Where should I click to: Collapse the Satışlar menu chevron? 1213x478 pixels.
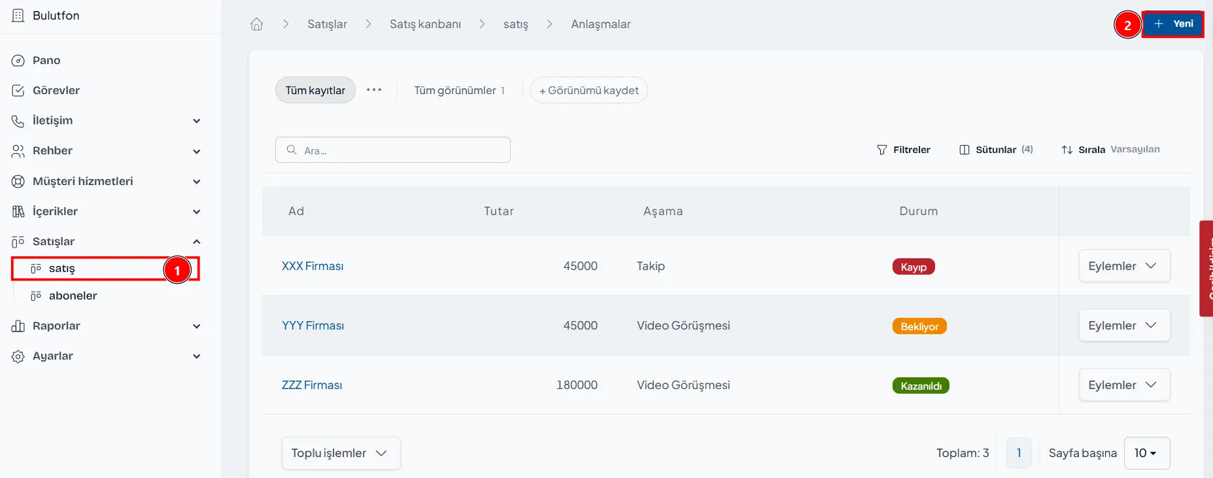coord(197,242)
